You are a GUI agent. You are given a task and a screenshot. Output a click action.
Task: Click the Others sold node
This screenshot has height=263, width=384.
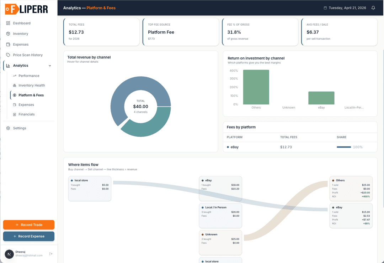pos(351,189)
